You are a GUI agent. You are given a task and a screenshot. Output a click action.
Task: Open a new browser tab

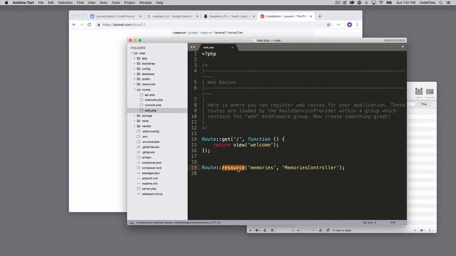(320, 16)
